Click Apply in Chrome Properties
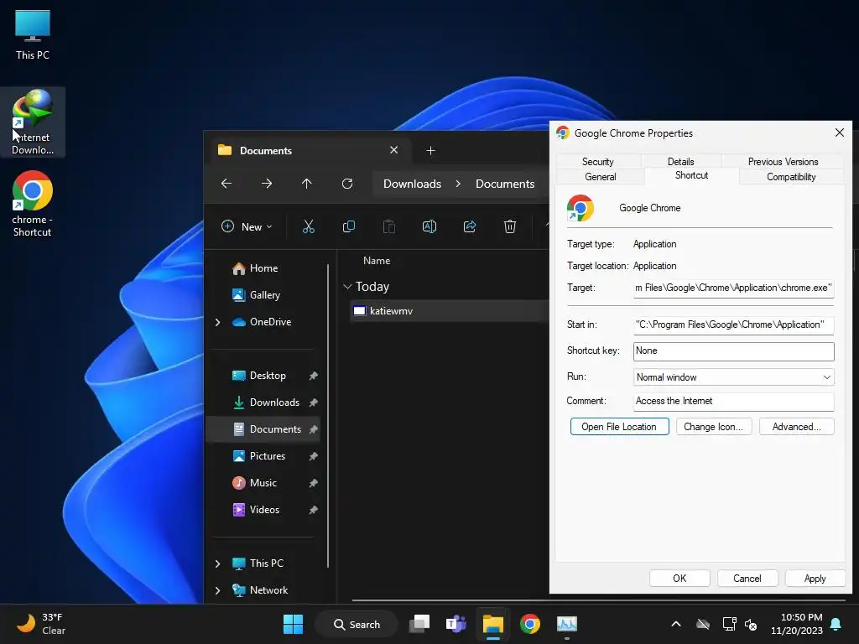859x644 pixels. [815, 579]
